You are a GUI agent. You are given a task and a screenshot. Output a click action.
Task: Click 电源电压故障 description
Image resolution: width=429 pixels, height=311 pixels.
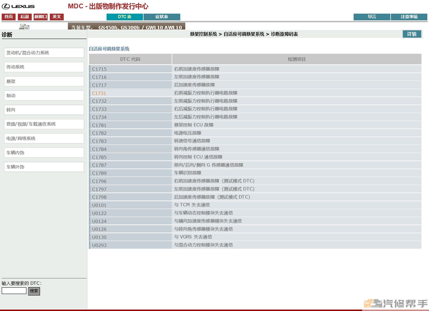click(188, 133)
